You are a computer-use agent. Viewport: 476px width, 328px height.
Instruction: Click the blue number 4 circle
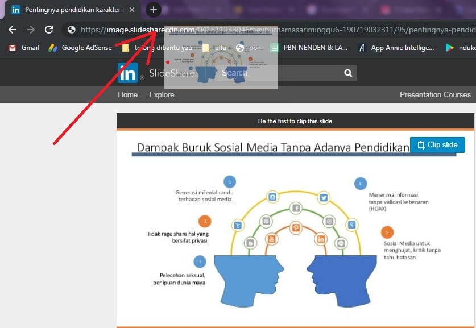[x=361, y=184]
